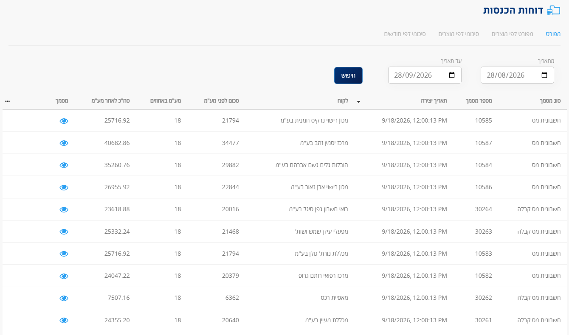Select pre-VAT amount 21468
This screenshot has width=569, height=335.
click(x=231, y=232)
